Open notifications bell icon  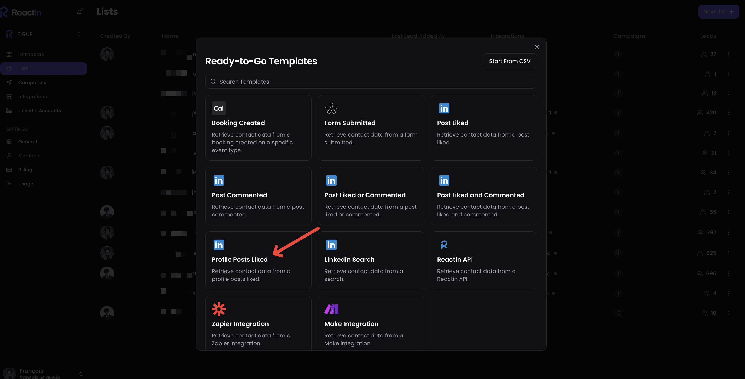(x=79, y=12)
